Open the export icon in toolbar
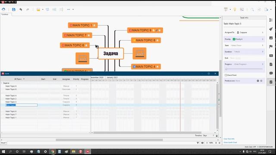This screenshot has height=155, width=276. click(267, 9)
